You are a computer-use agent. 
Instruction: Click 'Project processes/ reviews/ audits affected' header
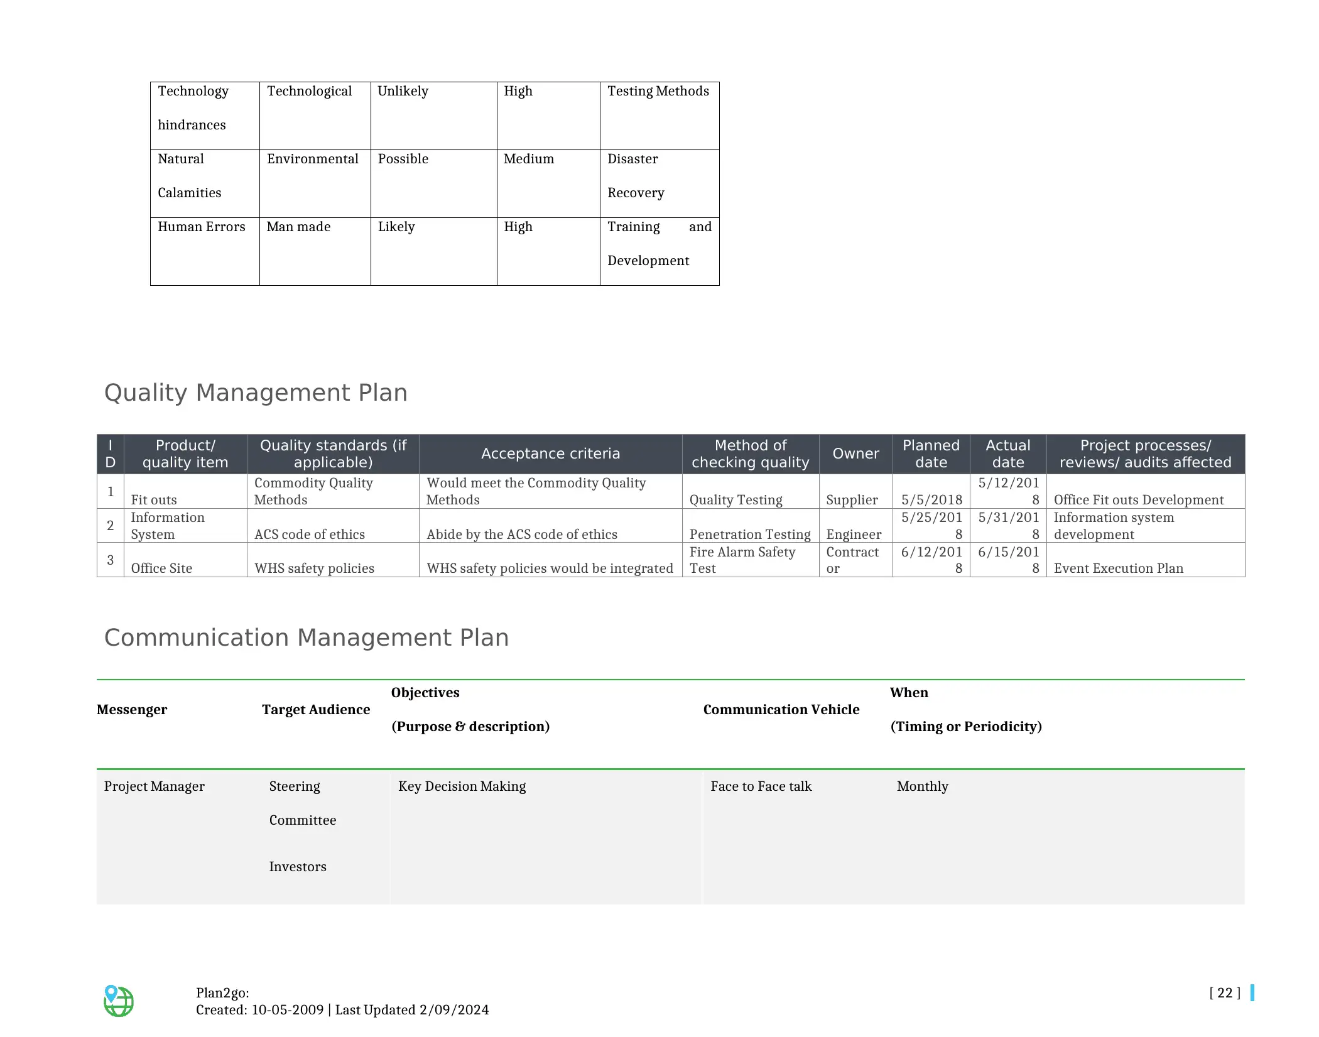coord(1146,453)
